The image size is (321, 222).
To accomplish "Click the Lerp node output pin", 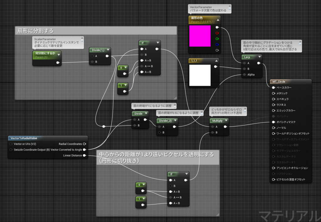I will tap(259, 63).
